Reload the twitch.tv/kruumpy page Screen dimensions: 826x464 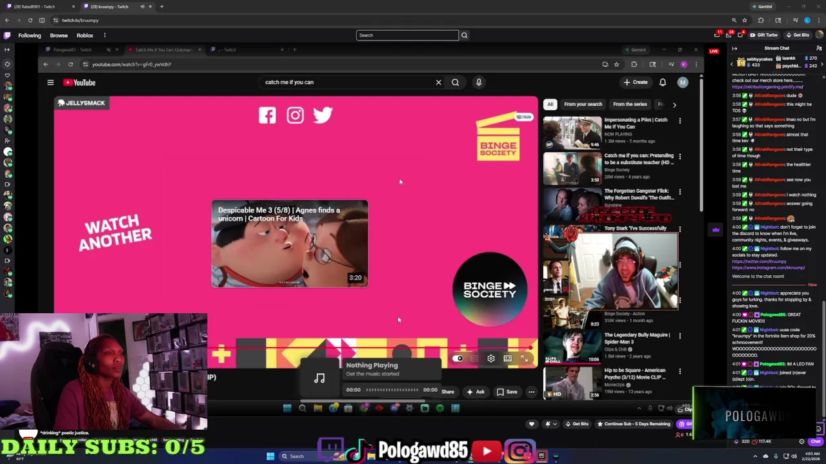click(30, 21)
